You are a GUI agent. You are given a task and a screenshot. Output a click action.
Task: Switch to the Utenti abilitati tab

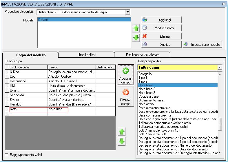87,54
